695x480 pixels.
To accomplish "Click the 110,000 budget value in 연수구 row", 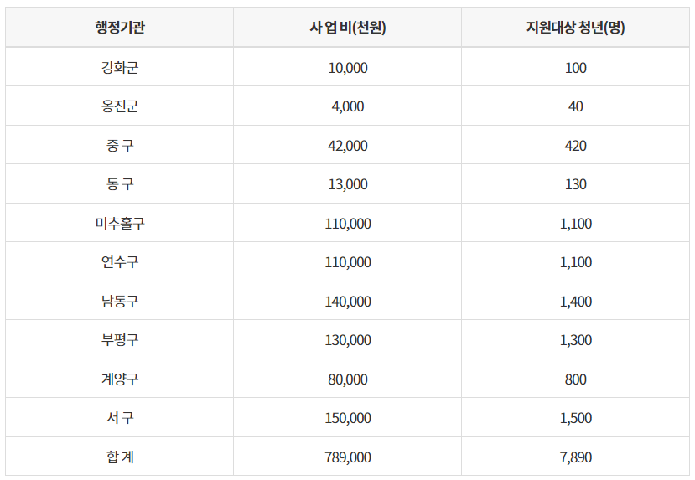I will tap(348, 262).
